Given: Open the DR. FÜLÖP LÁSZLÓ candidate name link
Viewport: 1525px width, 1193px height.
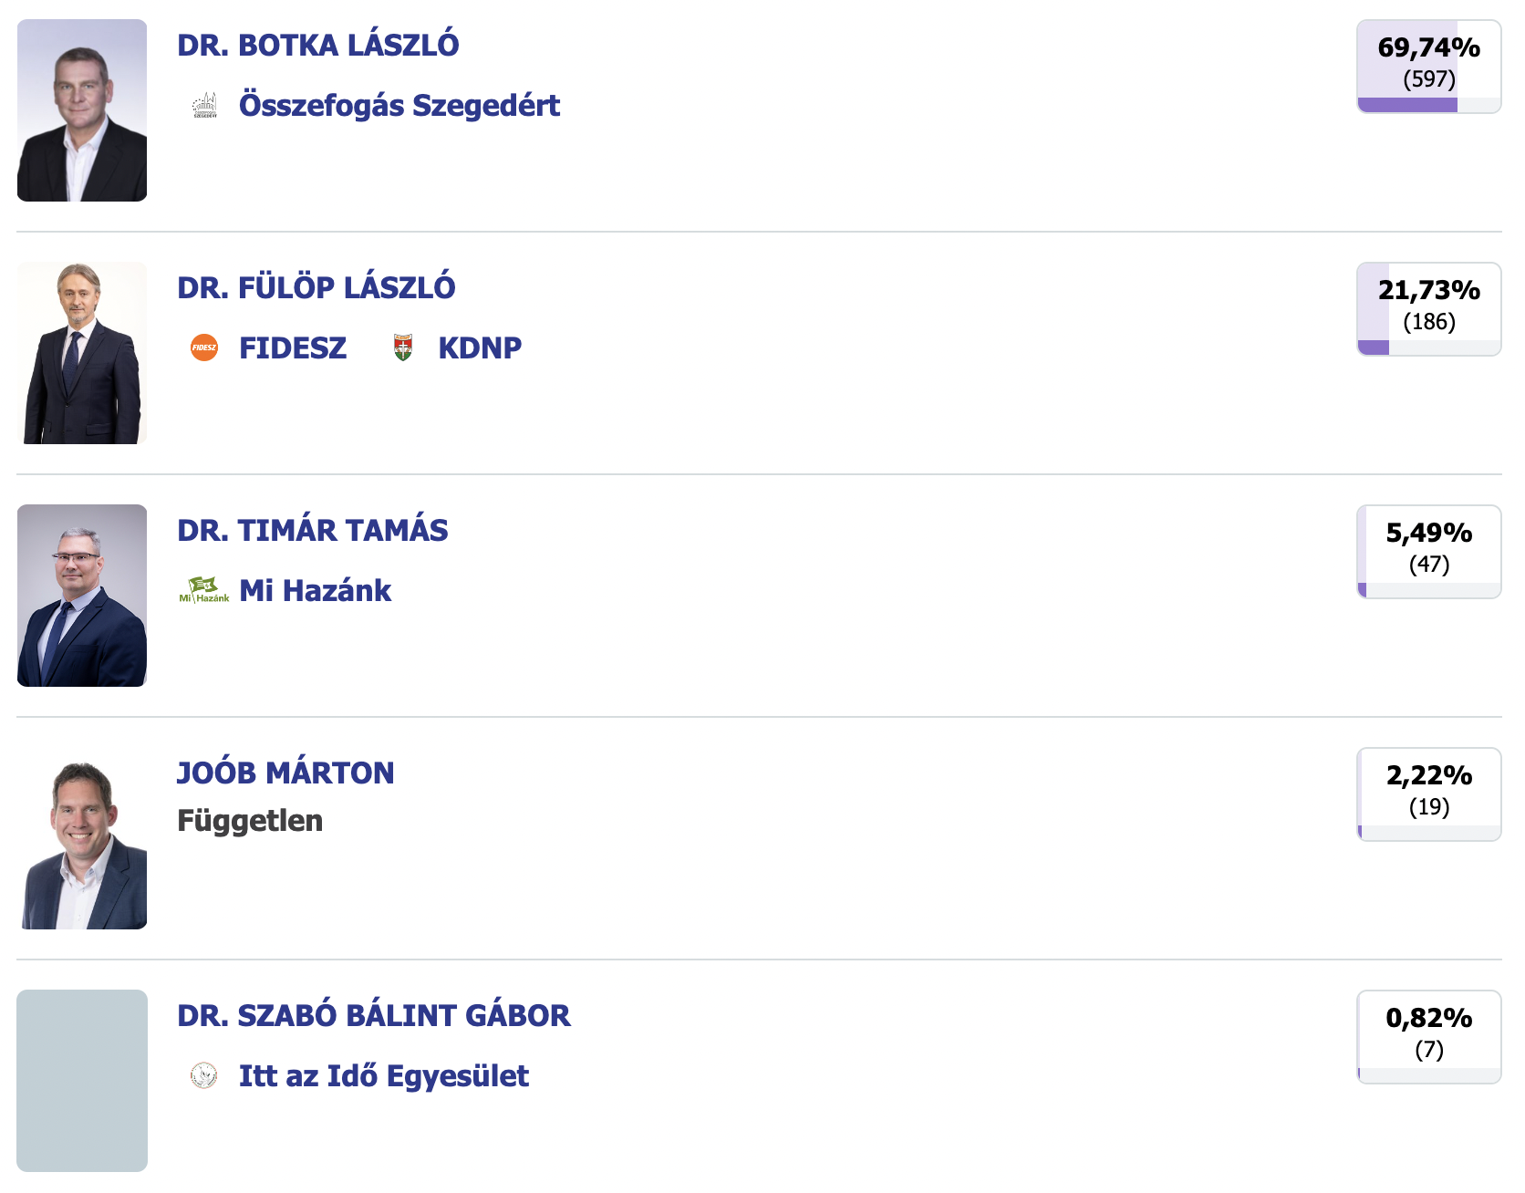Looking at the screenshot, I should (316, 288).
